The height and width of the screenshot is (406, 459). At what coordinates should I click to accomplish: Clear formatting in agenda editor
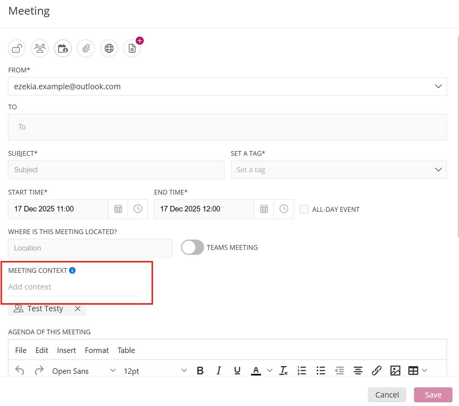tap(283, 371)
